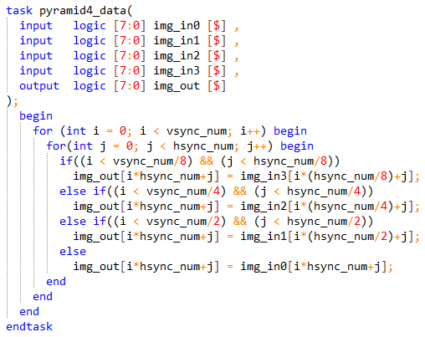Click 'img_in3' in the input declaration
Screen dimensions: 425x337
pos(177,71)
